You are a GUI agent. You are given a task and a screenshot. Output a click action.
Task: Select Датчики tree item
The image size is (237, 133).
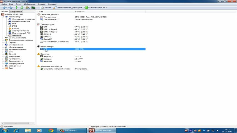tap(16, 35)
